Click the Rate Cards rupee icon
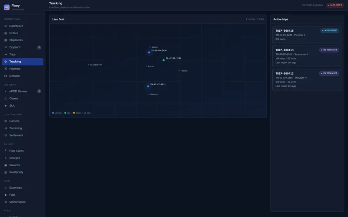348x217 pixels. pyautogui.click(x=6, y=151)
